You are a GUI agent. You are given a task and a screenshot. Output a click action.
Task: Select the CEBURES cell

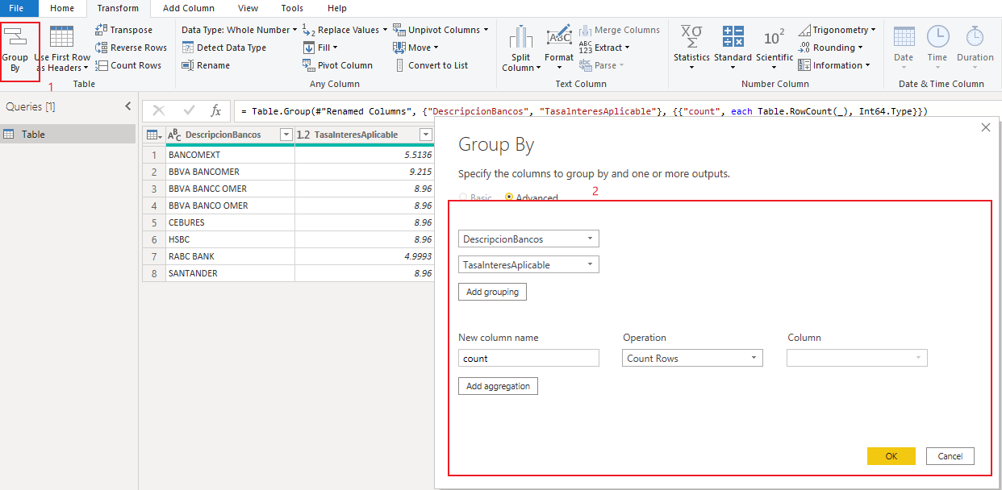pos(230,222)
